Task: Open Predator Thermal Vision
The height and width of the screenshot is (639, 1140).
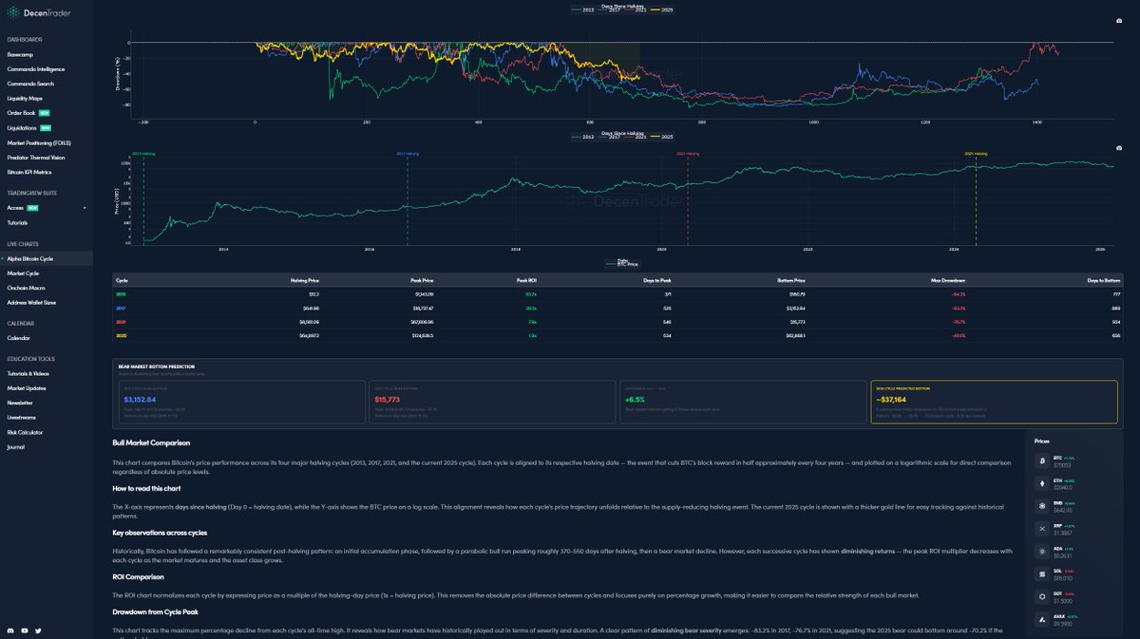Action: tap(36, 157)
